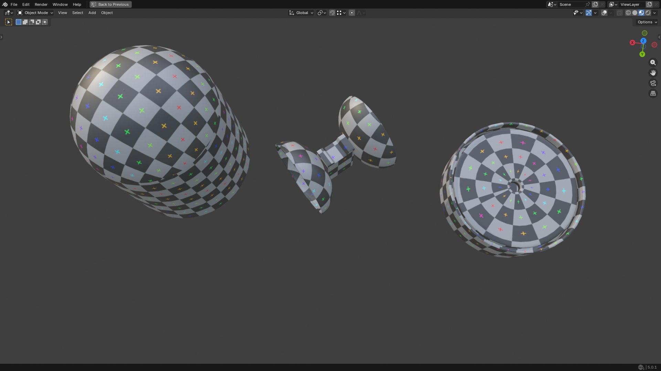Browse view layers with the icon

click(613, 4)
